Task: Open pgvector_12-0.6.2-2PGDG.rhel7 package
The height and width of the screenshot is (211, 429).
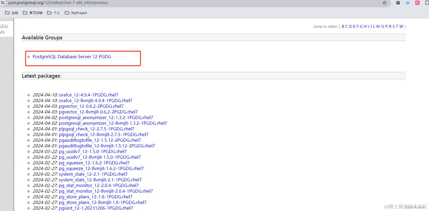Action: [91, 106]
